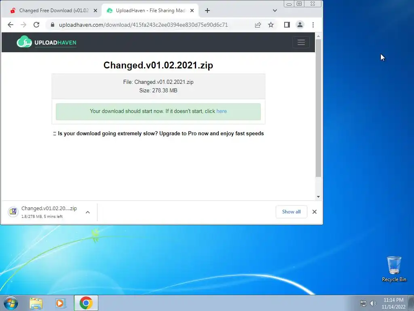Click the network tray icon
The height and width of the screenshot is (311, 414).
point(363,304)
